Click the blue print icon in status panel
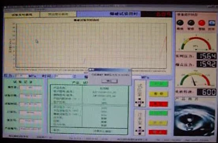This screenshot has width=218, height=143. tap(212, 23)
